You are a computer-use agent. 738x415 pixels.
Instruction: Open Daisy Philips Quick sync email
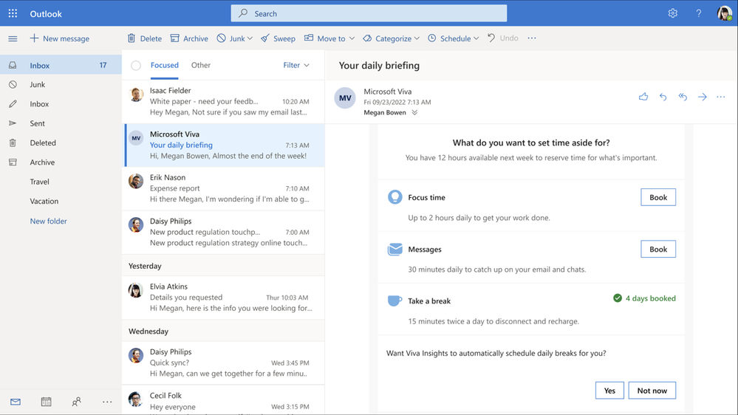point(223,363)
